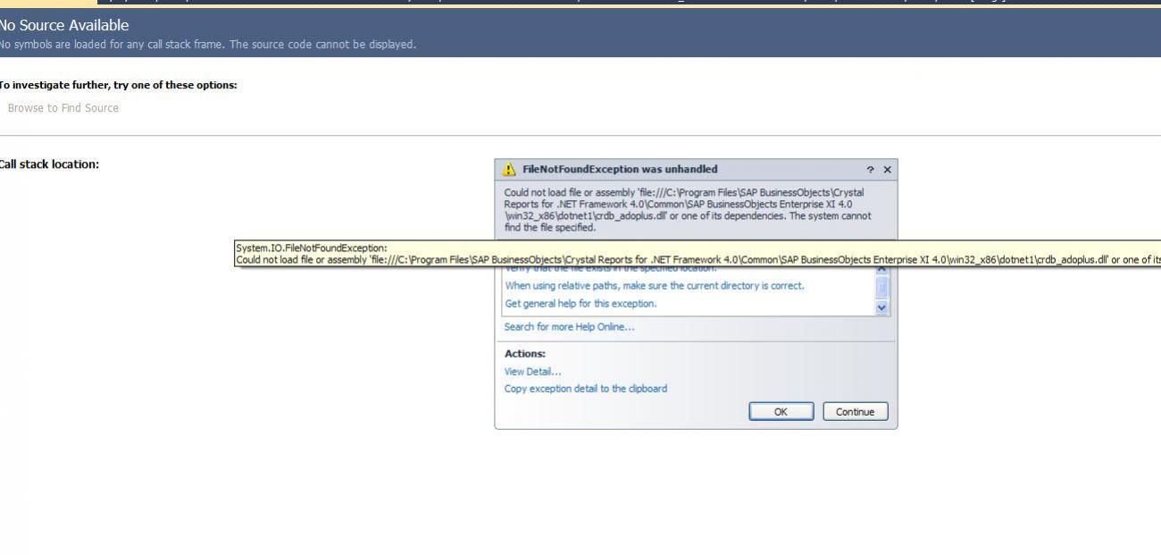Viewport: 1161px width, 555px height.
Task: Click the exception message text in dialog
Action: click(x=689, y=210)
